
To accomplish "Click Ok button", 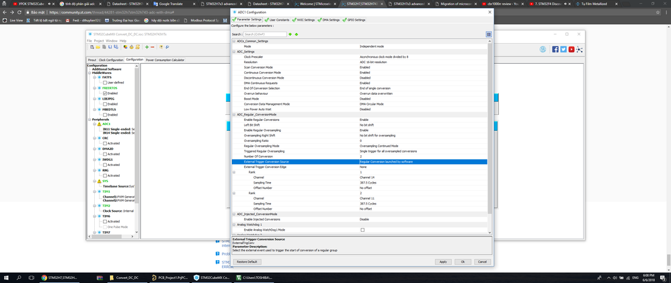I will coord(463,261).
